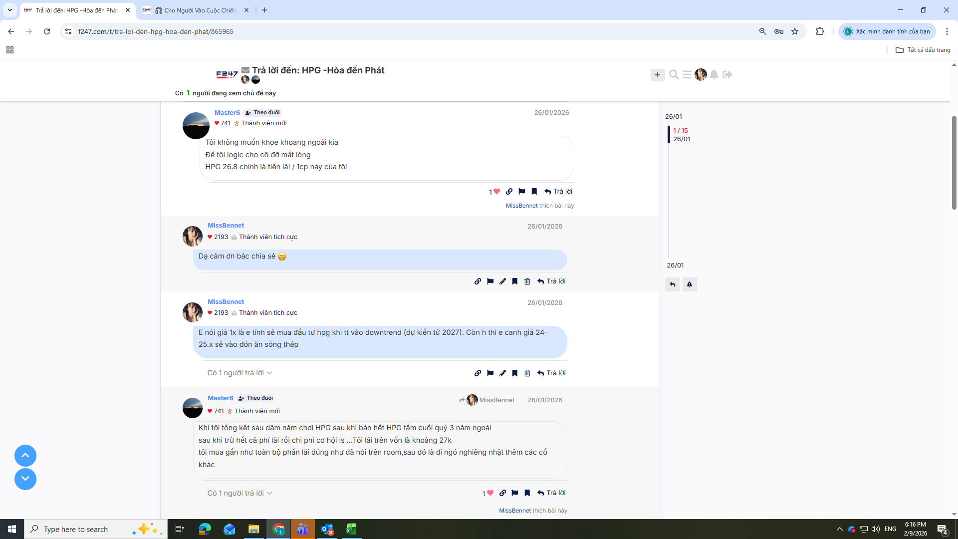Image resolution: width=958 pixels, height=539 pixels.
Task: Flag Master6's 'Khi tôi tổng kết' post
Action: (x=514, y=493)
